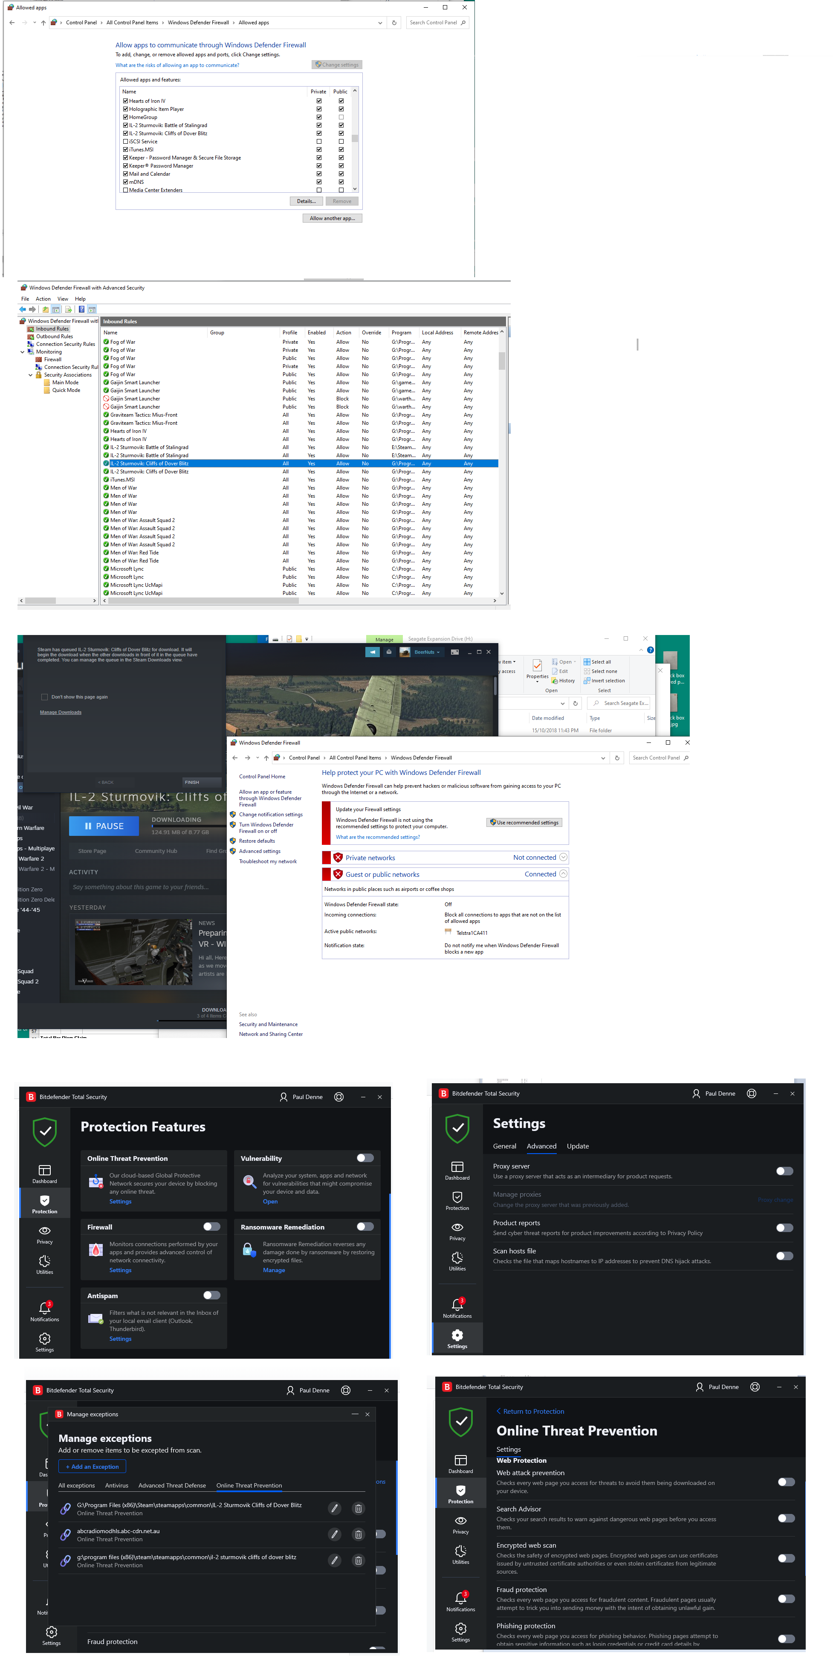Screen dimensions: 833x1676
Task: Click the Up one level toolbar icon in Advanced Security
Action: pyautogui.click(x=46, y=309)
